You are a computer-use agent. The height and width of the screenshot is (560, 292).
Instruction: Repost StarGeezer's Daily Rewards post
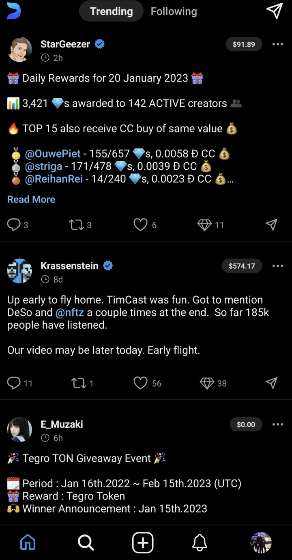[76, 225]
